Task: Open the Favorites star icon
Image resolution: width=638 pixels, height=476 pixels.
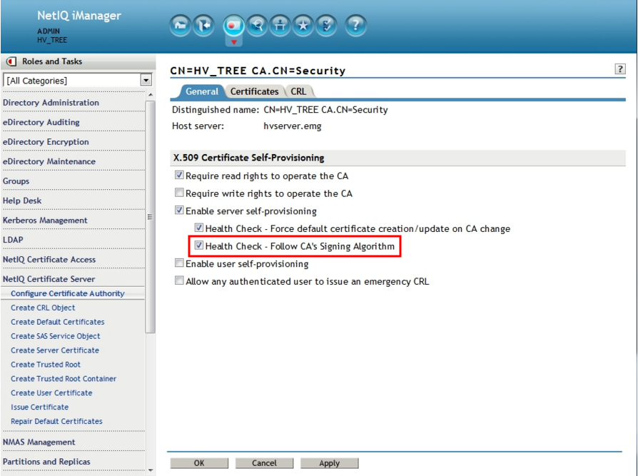Action: point(303,26)
